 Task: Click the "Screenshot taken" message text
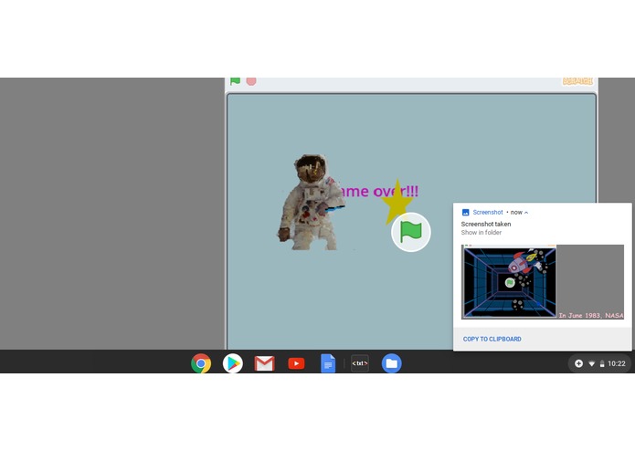coord(486,224)
